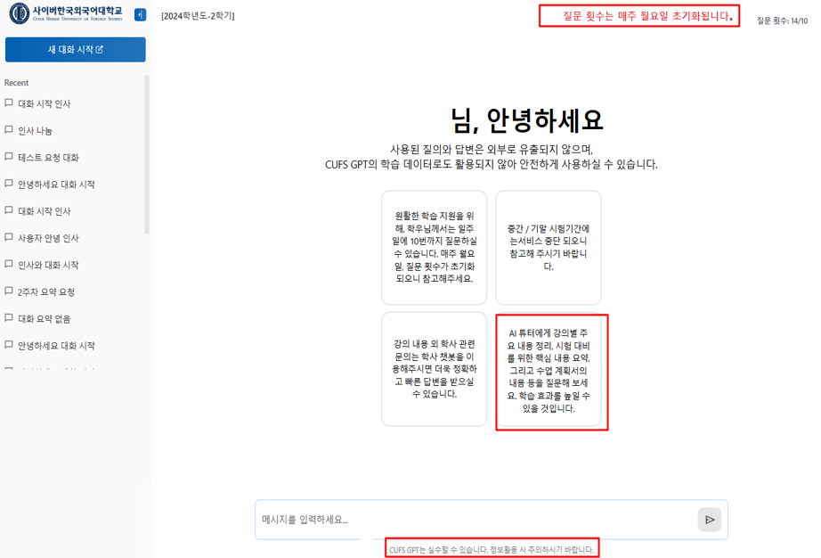The height and width of the screenshot is (558, 821).
Task: Click the chat icon next to '대화 요약 없음'
Action: pos(9,318)
